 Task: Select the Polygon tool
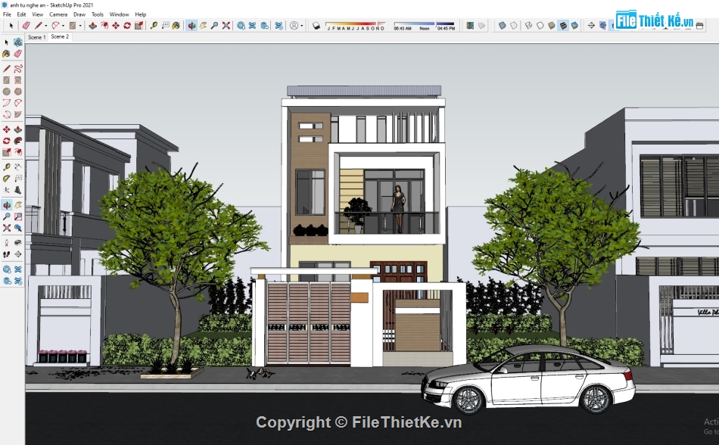[18, 92]
